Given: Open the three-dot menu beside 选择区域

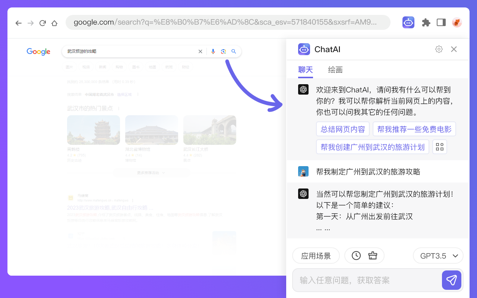Looking at the screenshot, I should coord(138,95).
